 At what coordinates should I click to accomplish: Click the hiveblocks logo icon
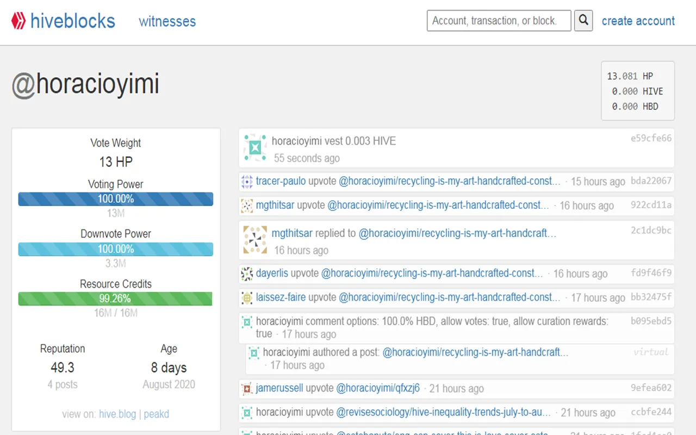point(19,21)
